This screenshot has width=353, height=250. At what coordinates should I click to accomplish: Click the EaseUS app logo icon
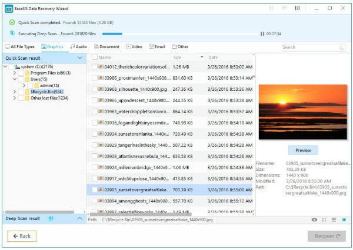pos(9,9)
